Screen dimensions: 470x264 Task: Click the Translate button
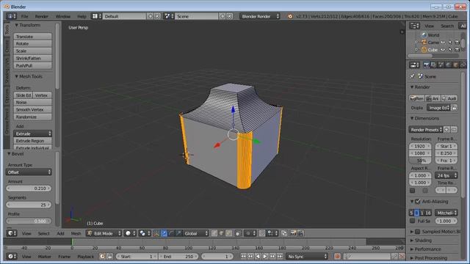[32, 37]
